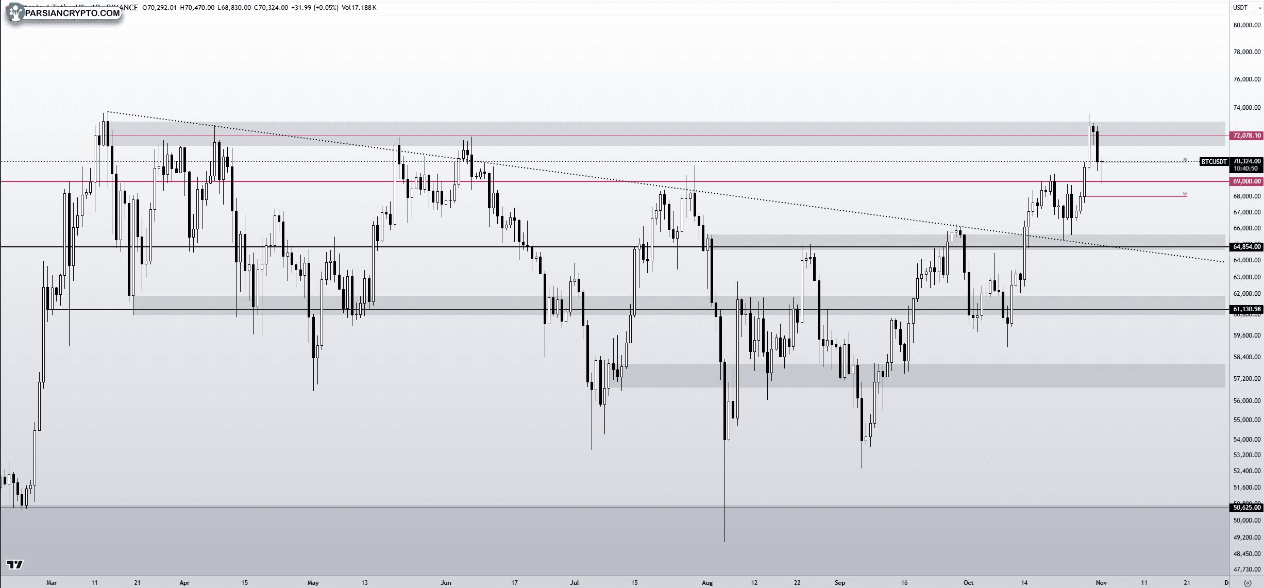Click the bar countdown 10:40:50
The width and height of the screenshot is (1264, 588).
coord(1246,169)
